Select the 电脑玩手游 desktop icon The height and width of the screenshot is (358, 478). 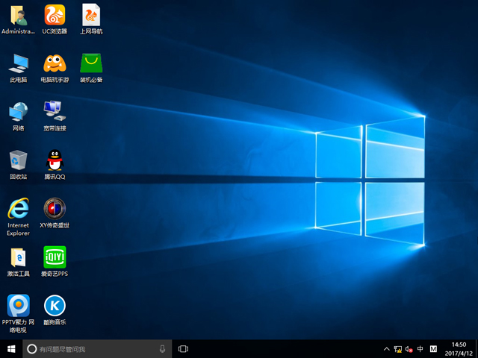54,63
